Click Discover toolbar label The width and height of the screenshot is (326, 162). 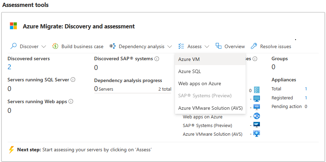[x=29, y=46]
